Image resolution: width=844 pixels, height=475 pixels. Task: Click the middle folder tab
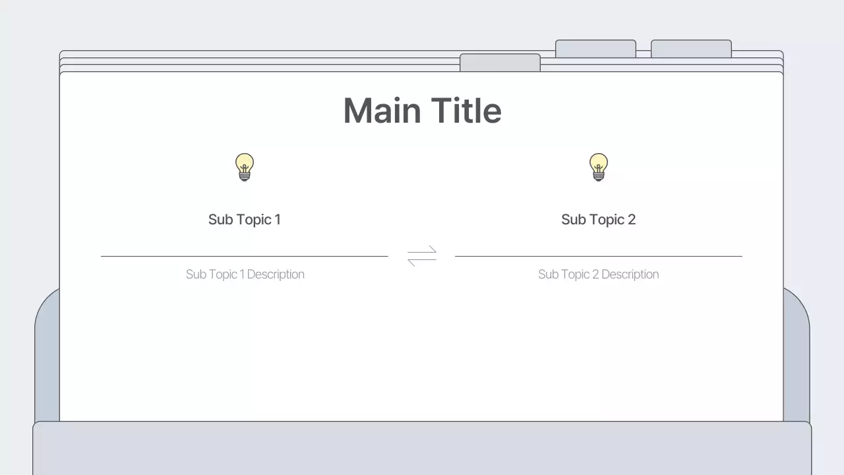coord(595,48)
